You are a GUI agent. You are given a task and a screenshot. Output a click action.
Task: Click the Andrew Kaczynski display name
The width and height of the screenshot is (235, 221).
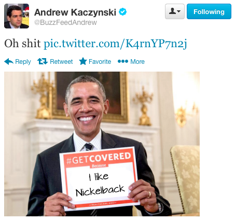(75, 12)
